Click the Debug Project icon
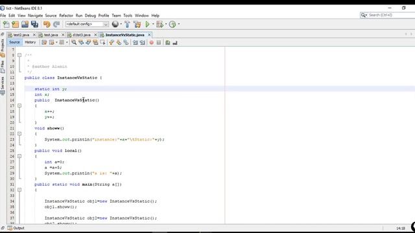 point(160,25)
